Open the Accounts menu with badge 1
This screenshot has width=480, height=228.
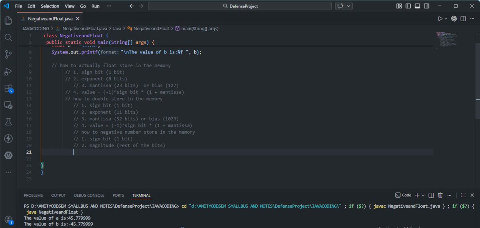(x=8, y=219)
